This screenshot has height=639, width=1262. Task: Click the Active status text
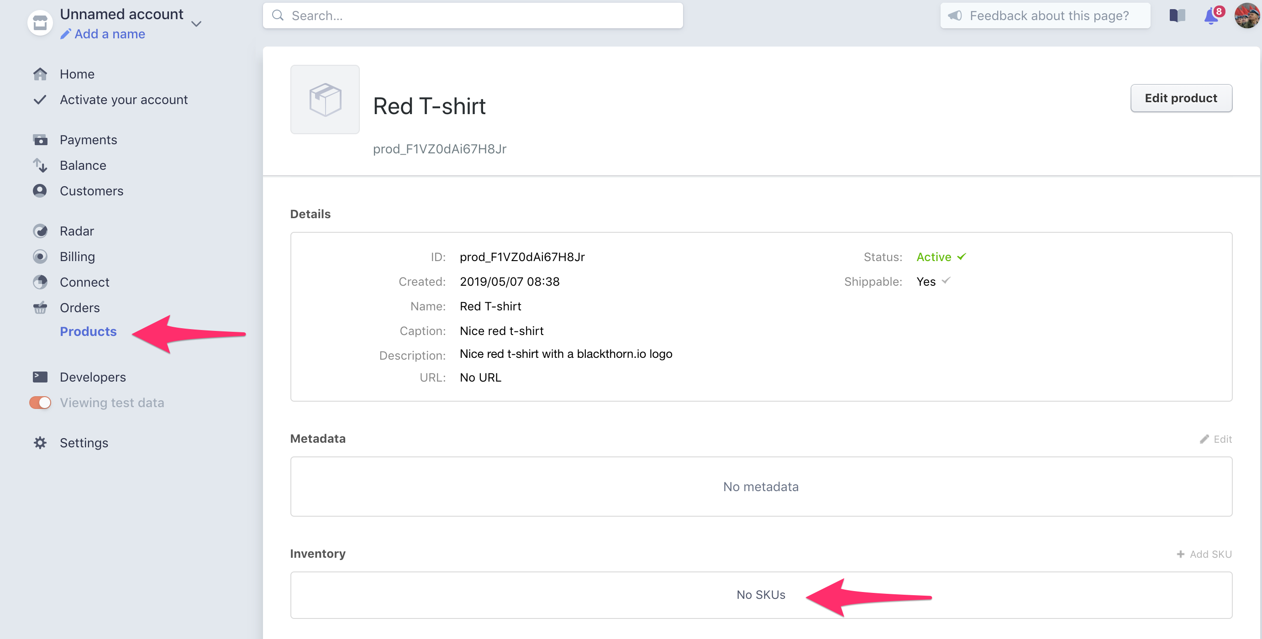click(934, 257)
